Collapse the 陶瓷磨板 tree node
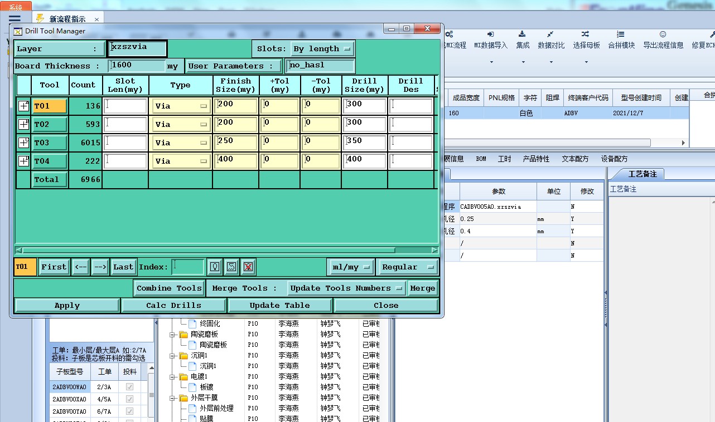This screenshot has height=422, width=715. click(x=173, y=335)
